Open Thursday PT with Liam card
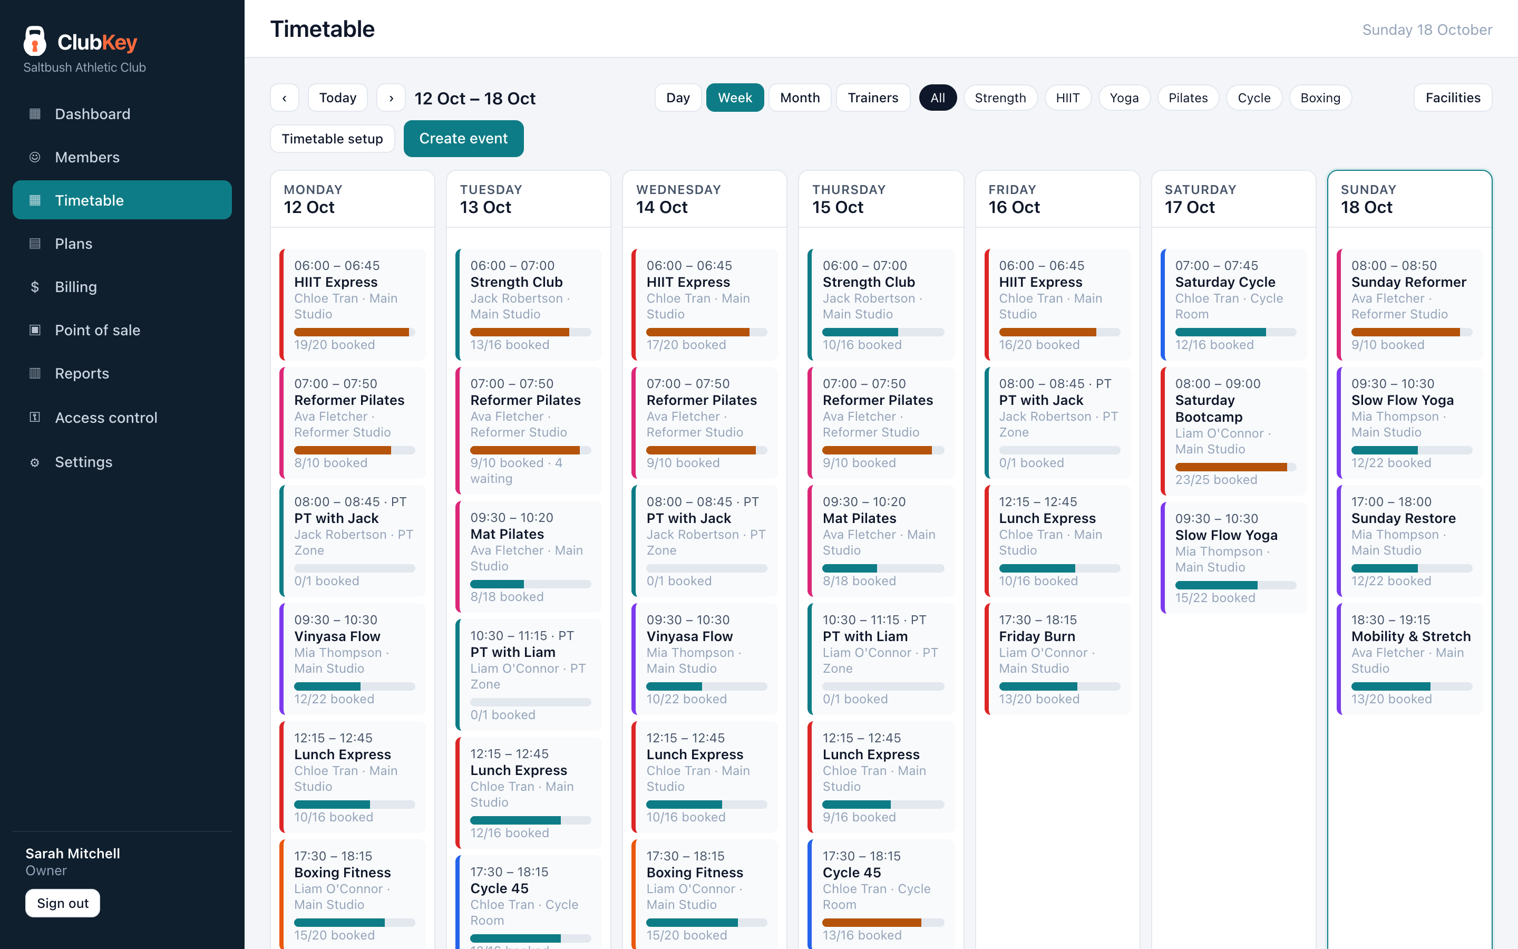 (881, 659)
